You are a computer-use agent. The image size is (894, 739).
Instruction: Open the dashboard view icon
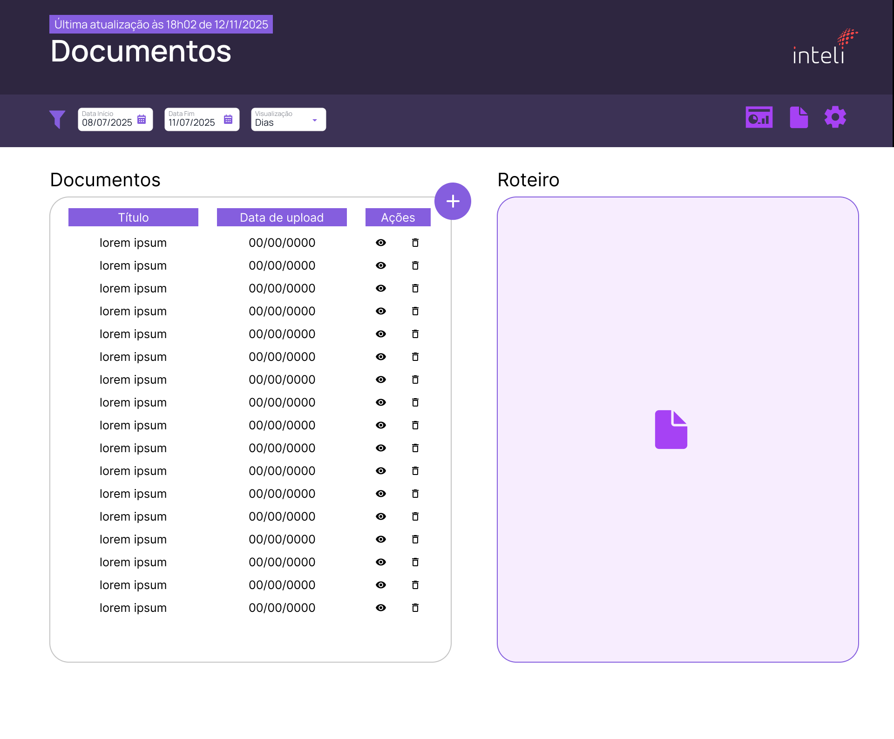[759, 117]
